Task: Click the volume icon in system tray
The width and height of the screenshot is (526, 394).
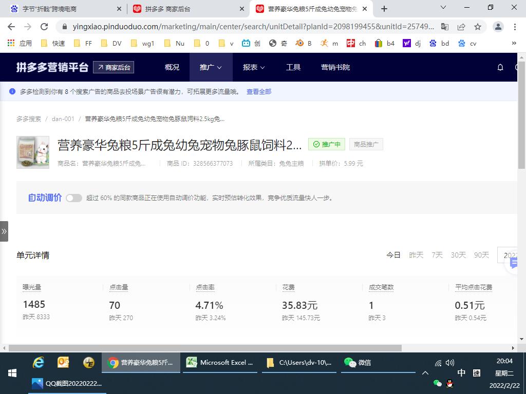Action: point(450,363)
